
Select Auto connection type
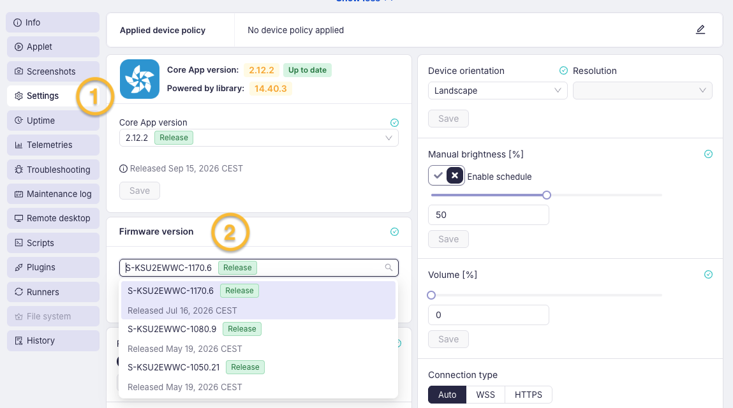coord(447,395)
